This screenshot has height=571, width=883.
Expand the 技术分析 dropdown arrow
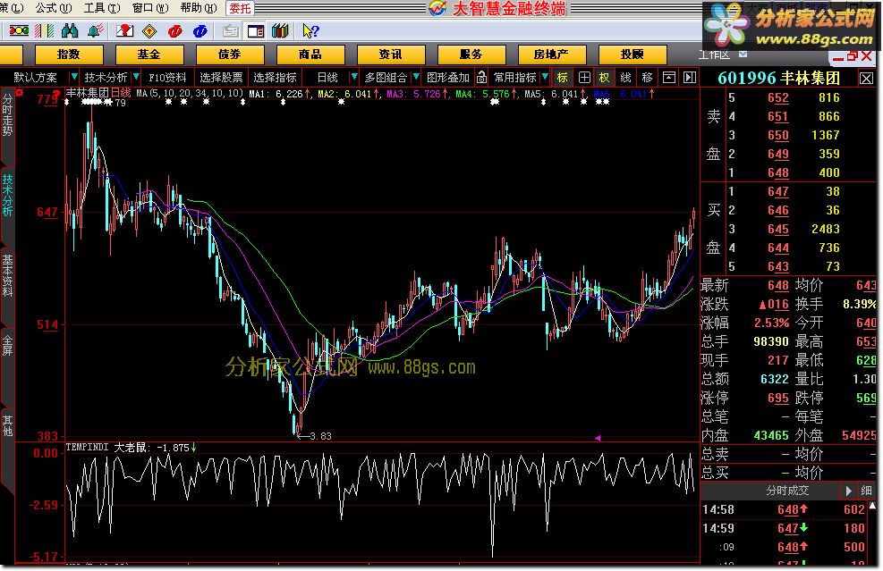[x=136, y=77]
